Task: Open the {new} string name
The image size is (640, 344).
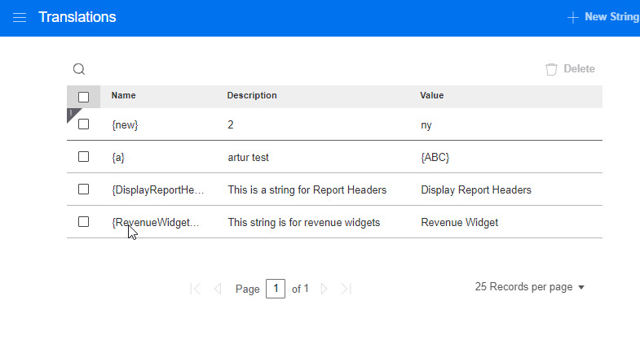Action: coord(125,125)
